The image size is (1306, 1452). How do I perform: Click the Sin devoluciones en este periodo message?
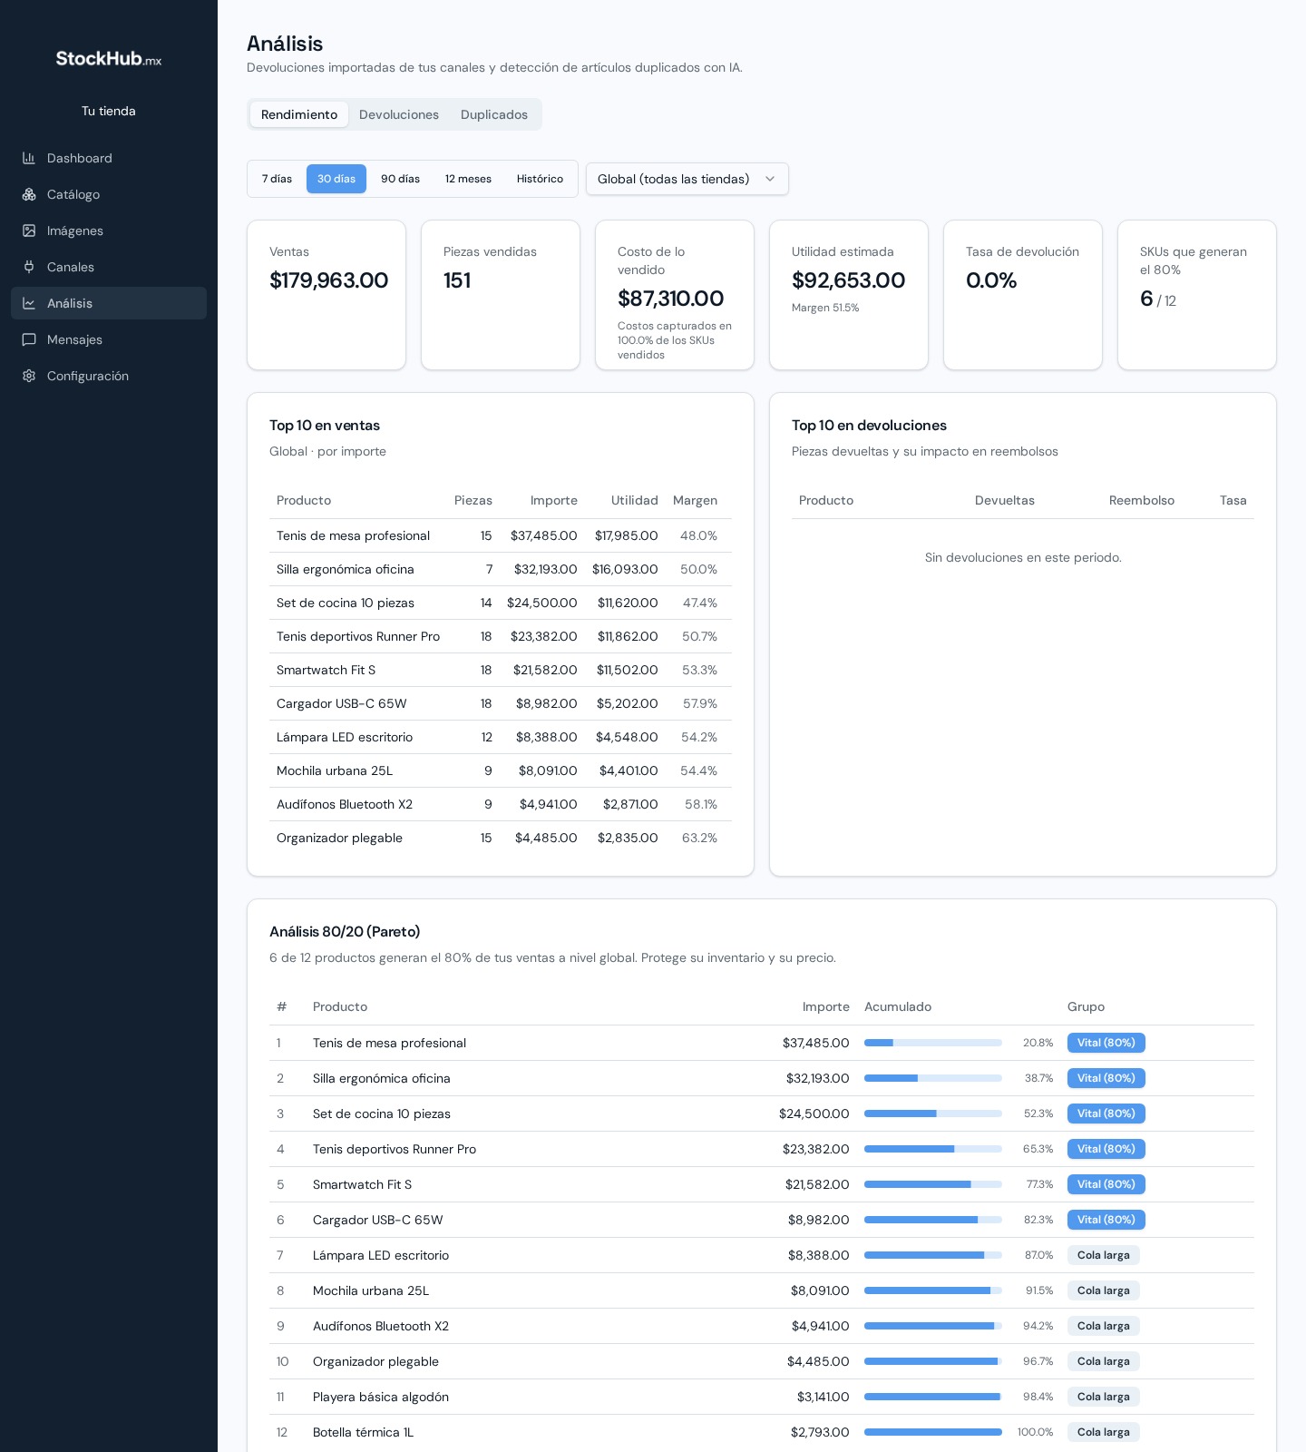pos(1023,557)
